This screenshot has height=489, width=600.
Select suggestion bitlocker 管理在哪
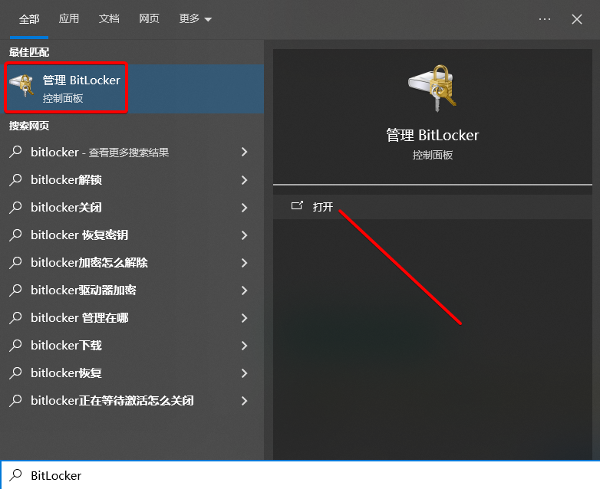(132, 317)
